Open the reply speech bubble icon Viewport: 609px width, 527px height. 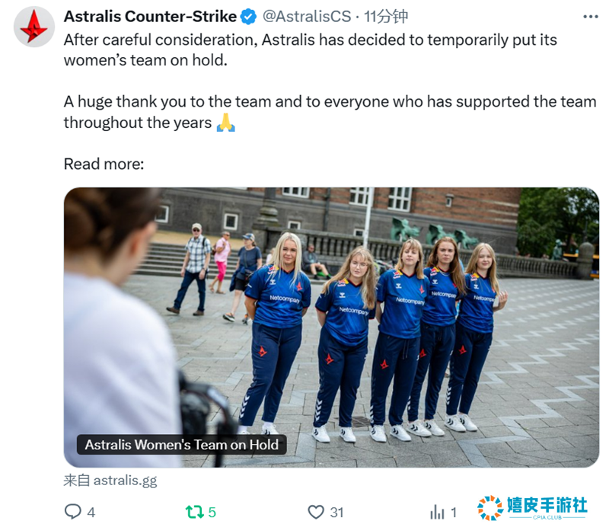tap(72, 512)
